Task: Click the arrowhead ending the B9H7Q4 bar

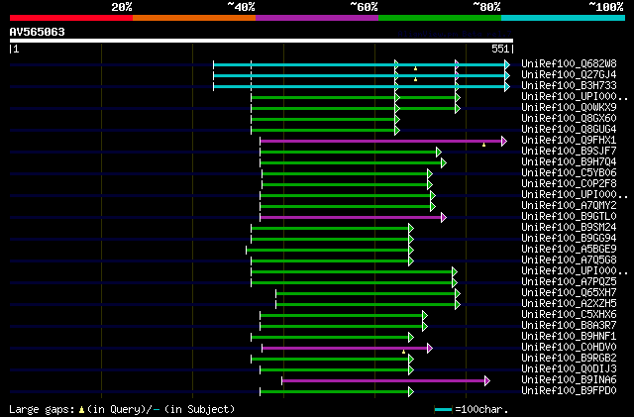Action: point(444,163)
